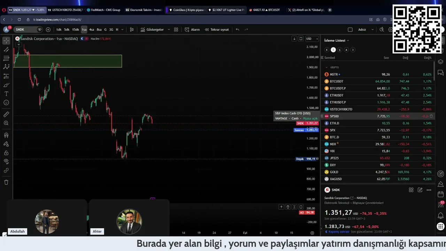The image size is (446, 251).
Task: Move AO indicator pane up
Action: pyautogui.click(x=281, y=207)
